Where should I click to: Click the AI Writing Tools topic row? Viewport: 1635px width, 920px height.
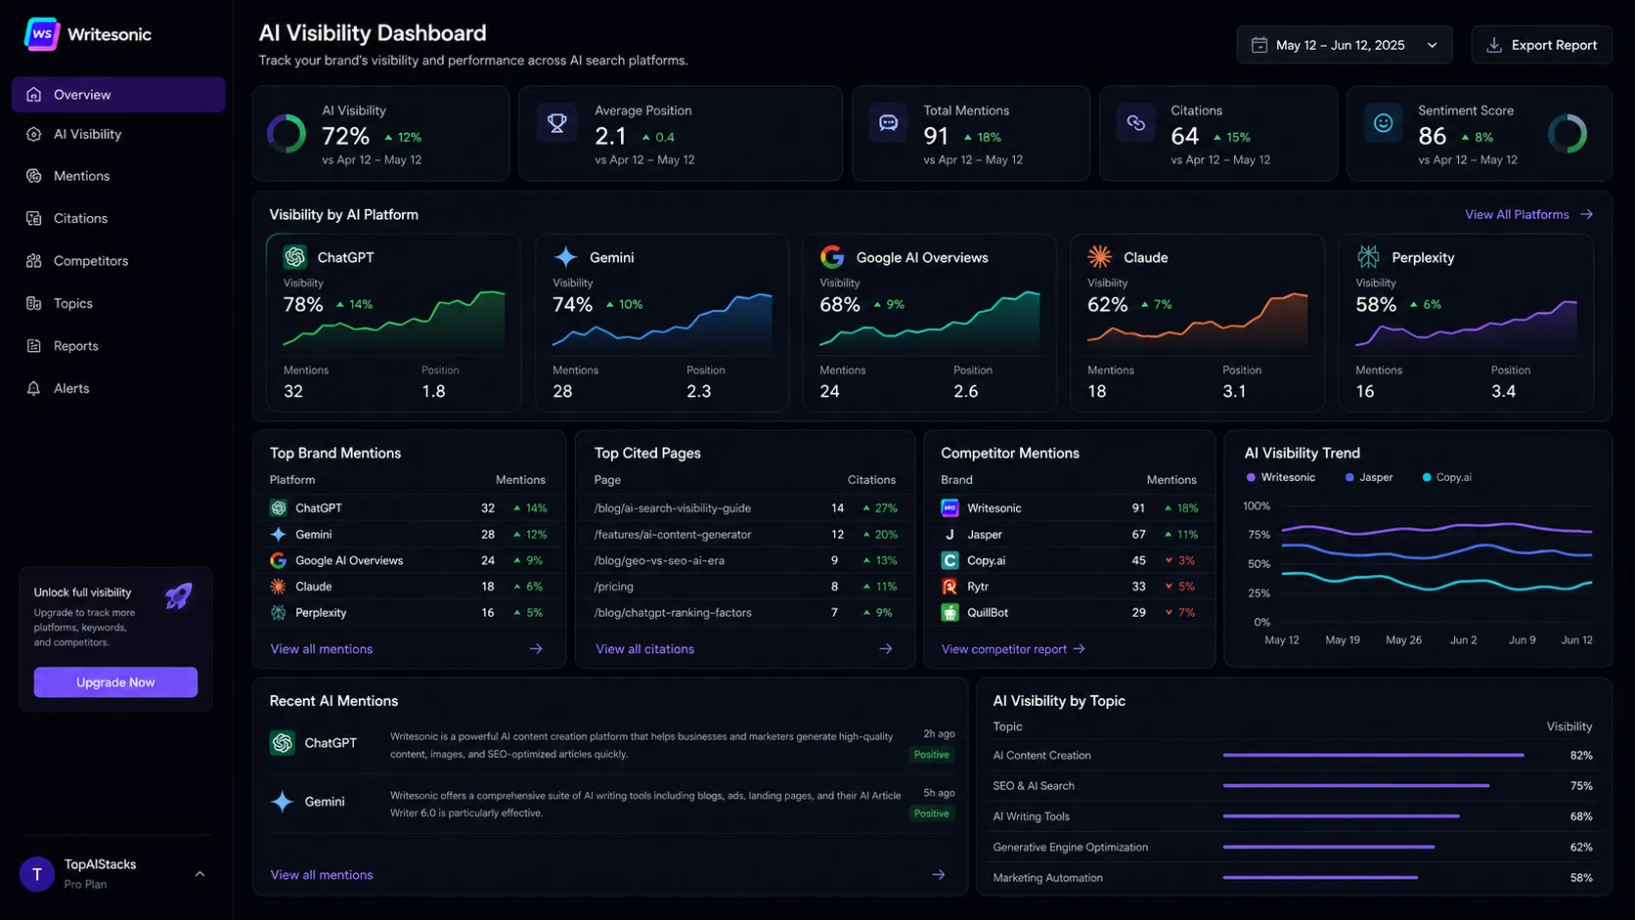pyautogui.click(x=1293, y=816)
